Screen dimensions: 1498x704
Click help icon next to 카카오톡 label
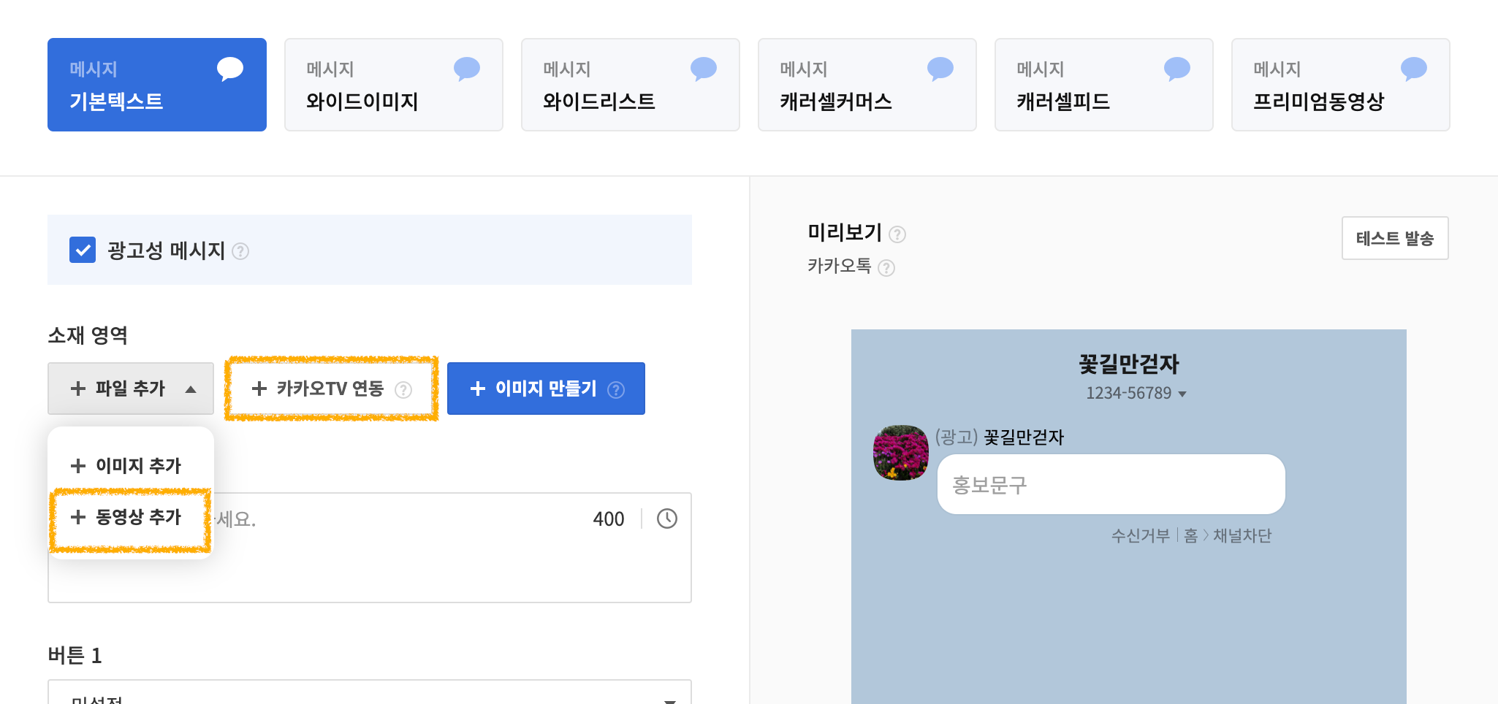[x=886, y=268]
